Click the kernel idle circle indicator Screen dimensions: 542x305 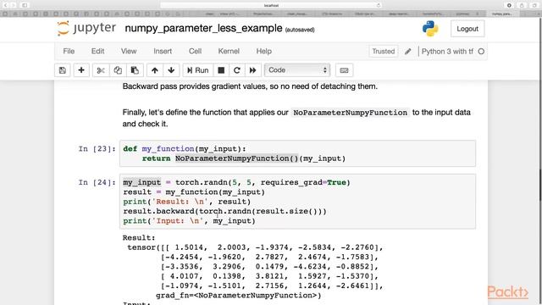tap(481, 52)
